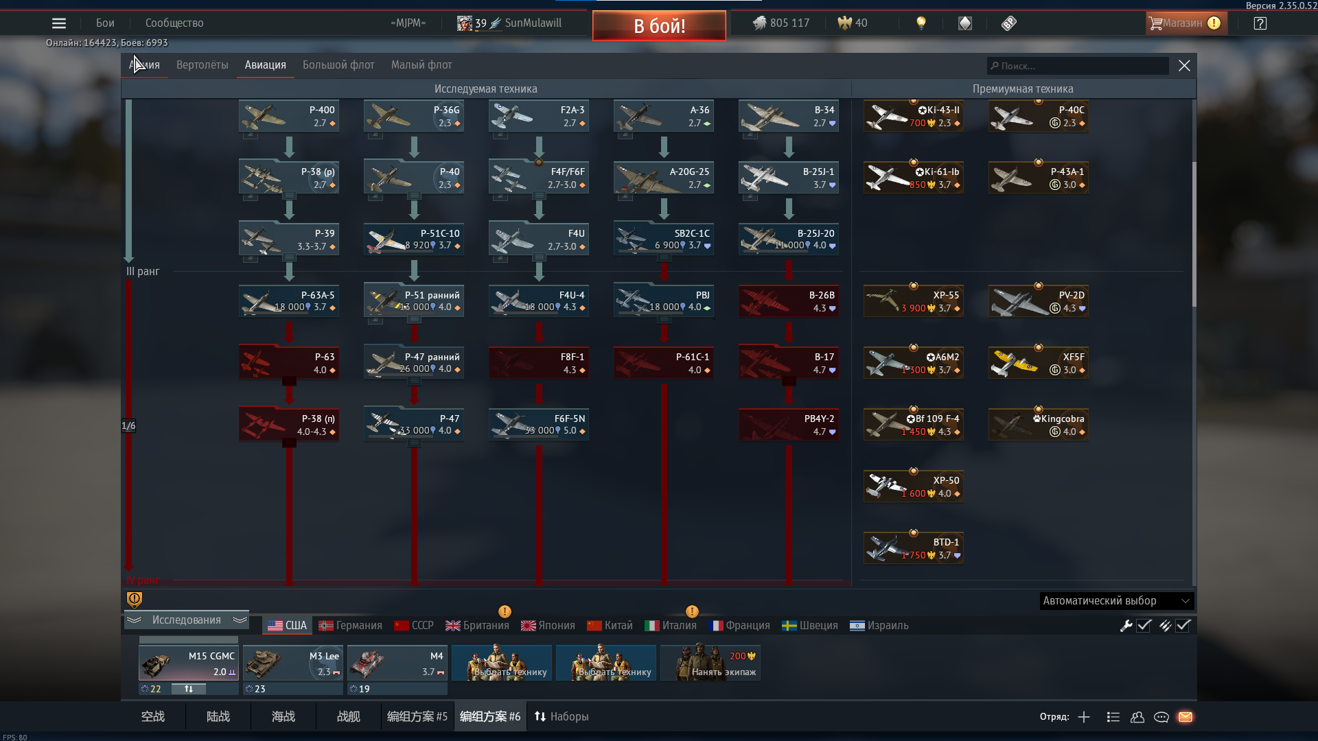The image size is (1318, 741).
Task: Add squad member with plus icon
Action: (x=1084, y=717)
